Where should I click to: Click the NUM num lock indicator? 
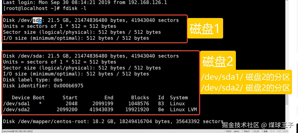pyautogui.click(x=285, y=131)
